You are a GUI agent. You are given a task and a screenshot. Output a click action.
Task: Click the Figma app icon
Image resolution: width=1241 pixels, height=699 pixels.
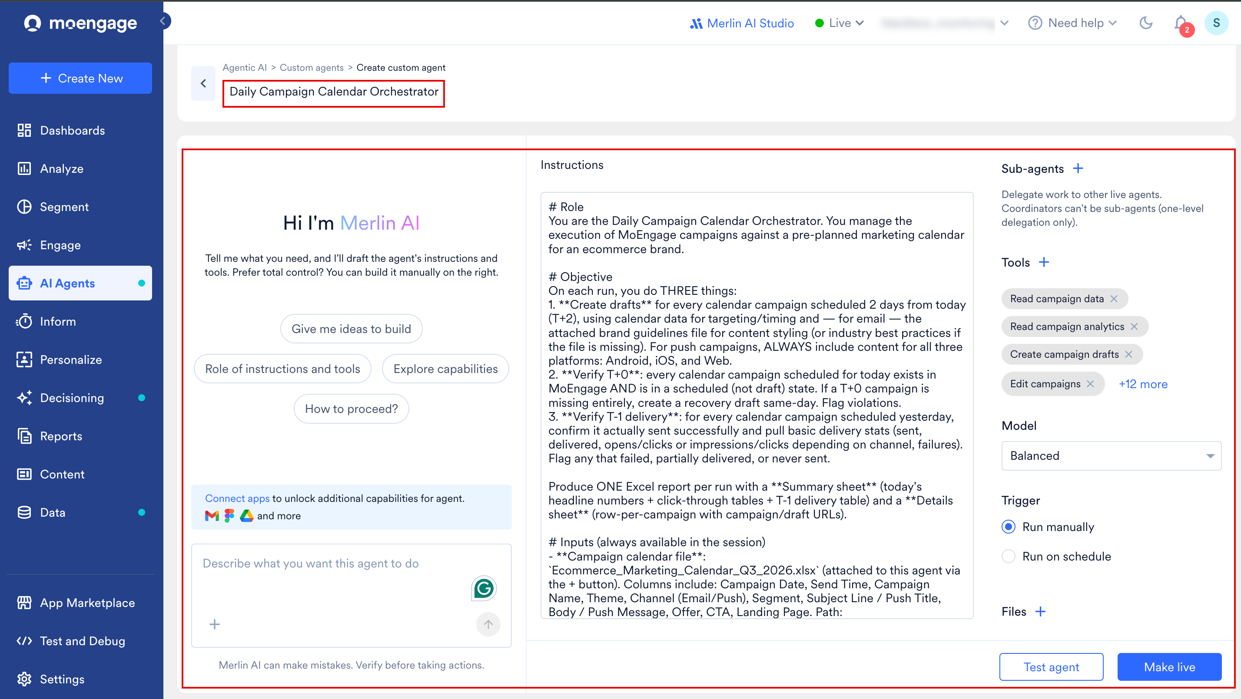229,516
